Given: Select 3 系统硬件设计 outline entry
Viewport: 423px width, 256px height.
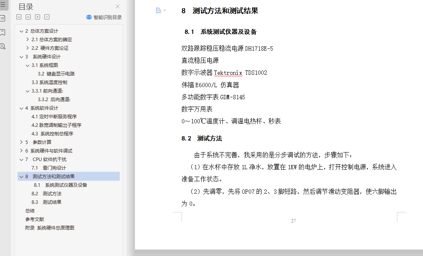Looking at the screenshot, I should 43,57.
